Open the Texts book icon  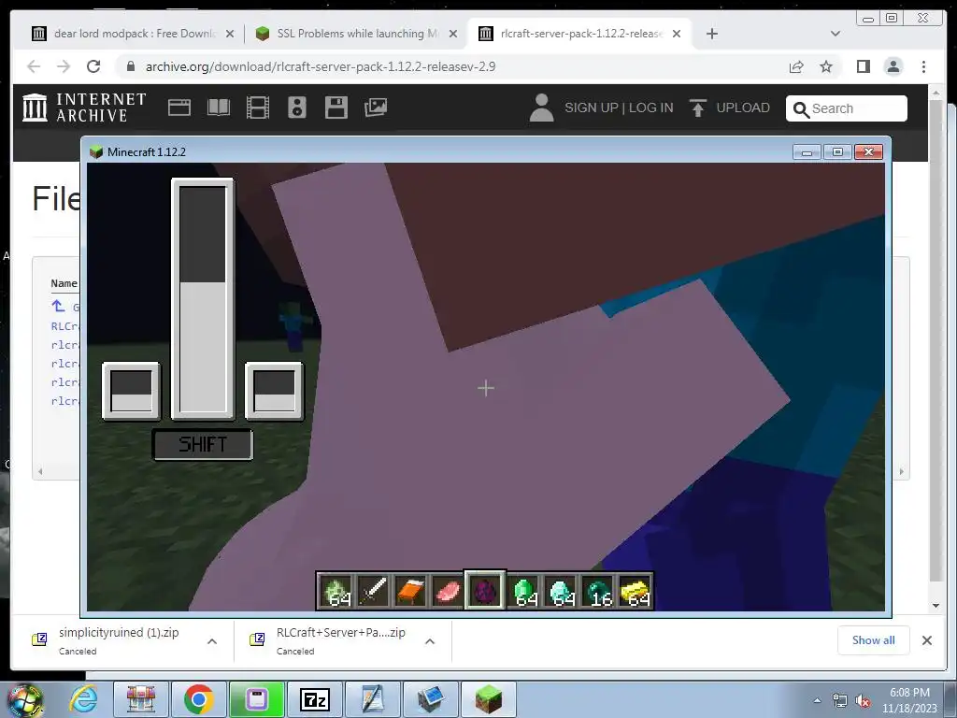coord(219,108)
